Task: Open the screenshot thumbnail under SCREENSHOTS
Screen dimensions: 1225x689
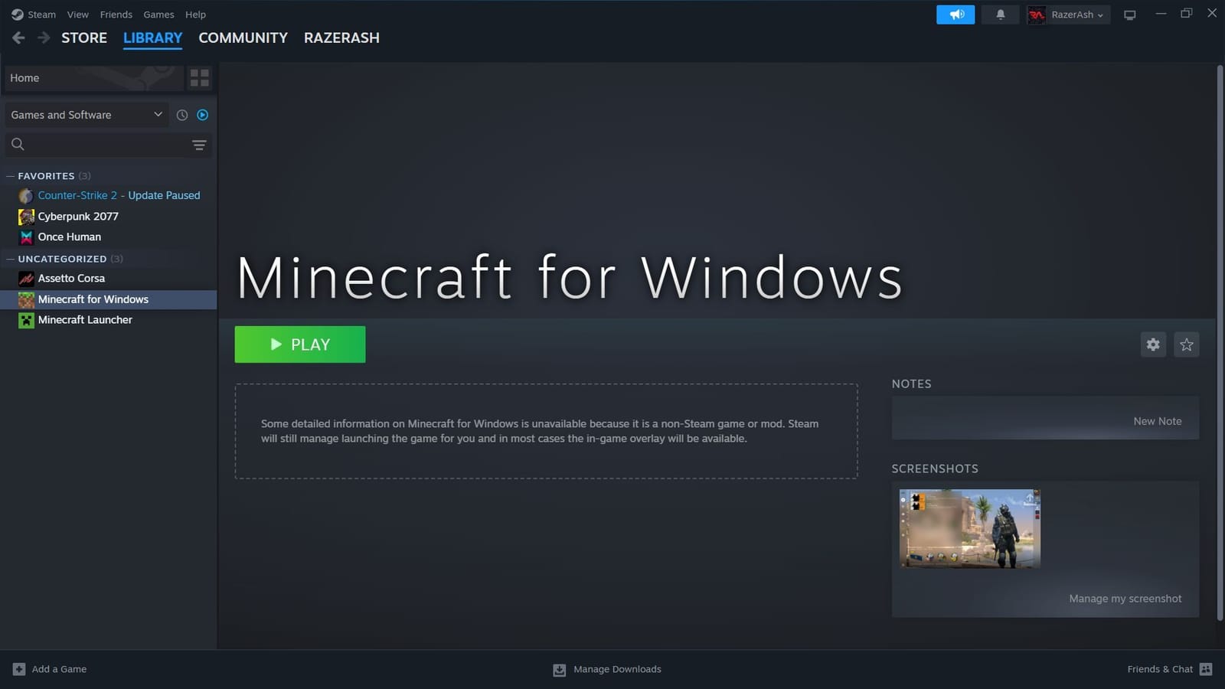Action: pyautogui.click(x=970, y=528)
